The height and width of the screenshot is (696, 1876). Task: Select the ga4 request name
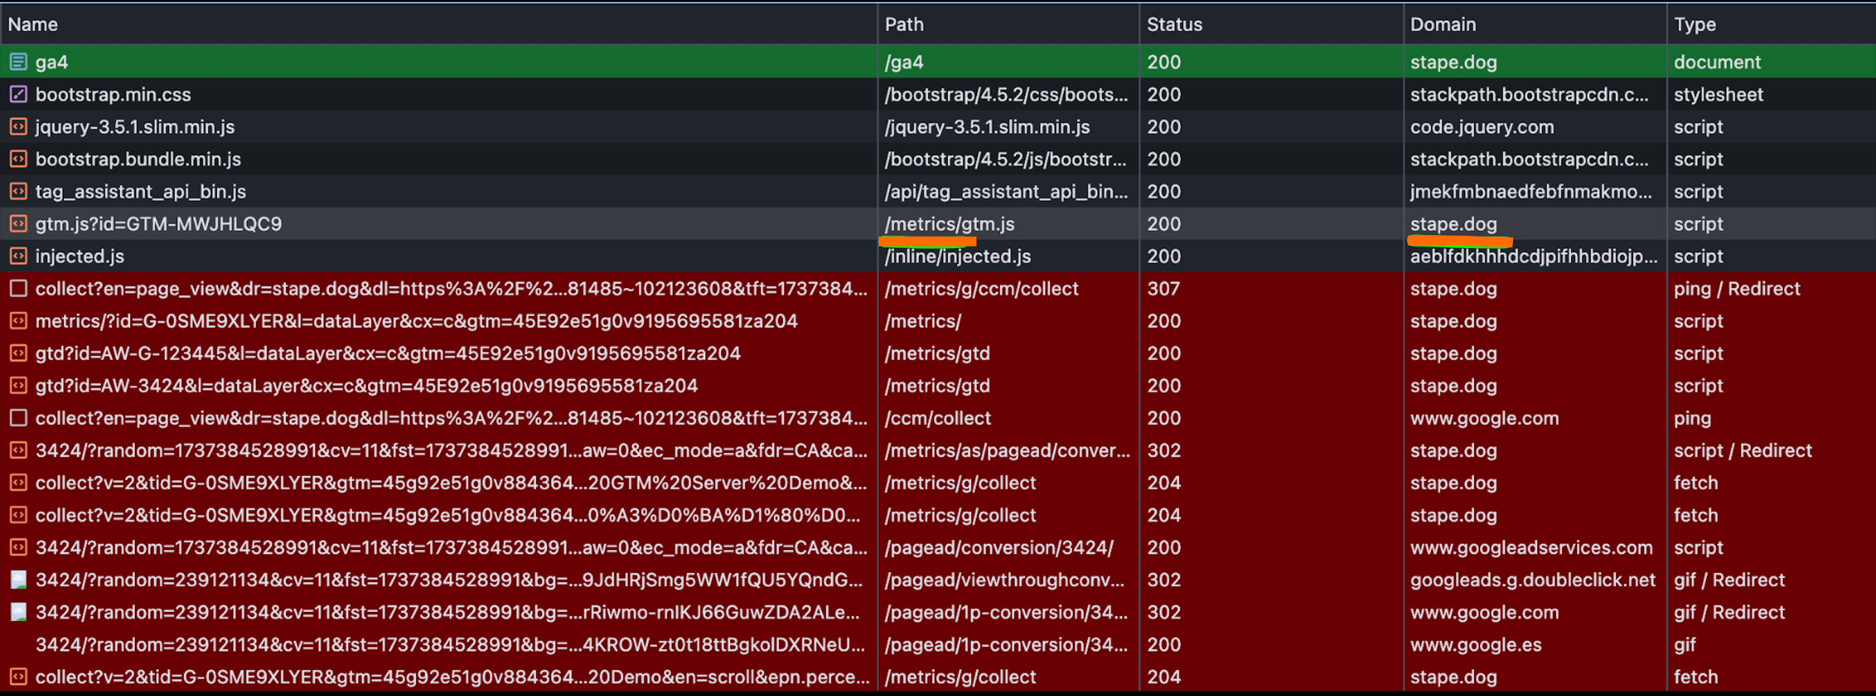coord(51,62)
